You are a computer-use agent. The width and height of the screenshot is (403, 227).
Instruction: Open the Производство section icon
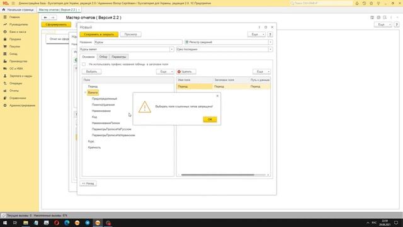(x=5, y=61)
